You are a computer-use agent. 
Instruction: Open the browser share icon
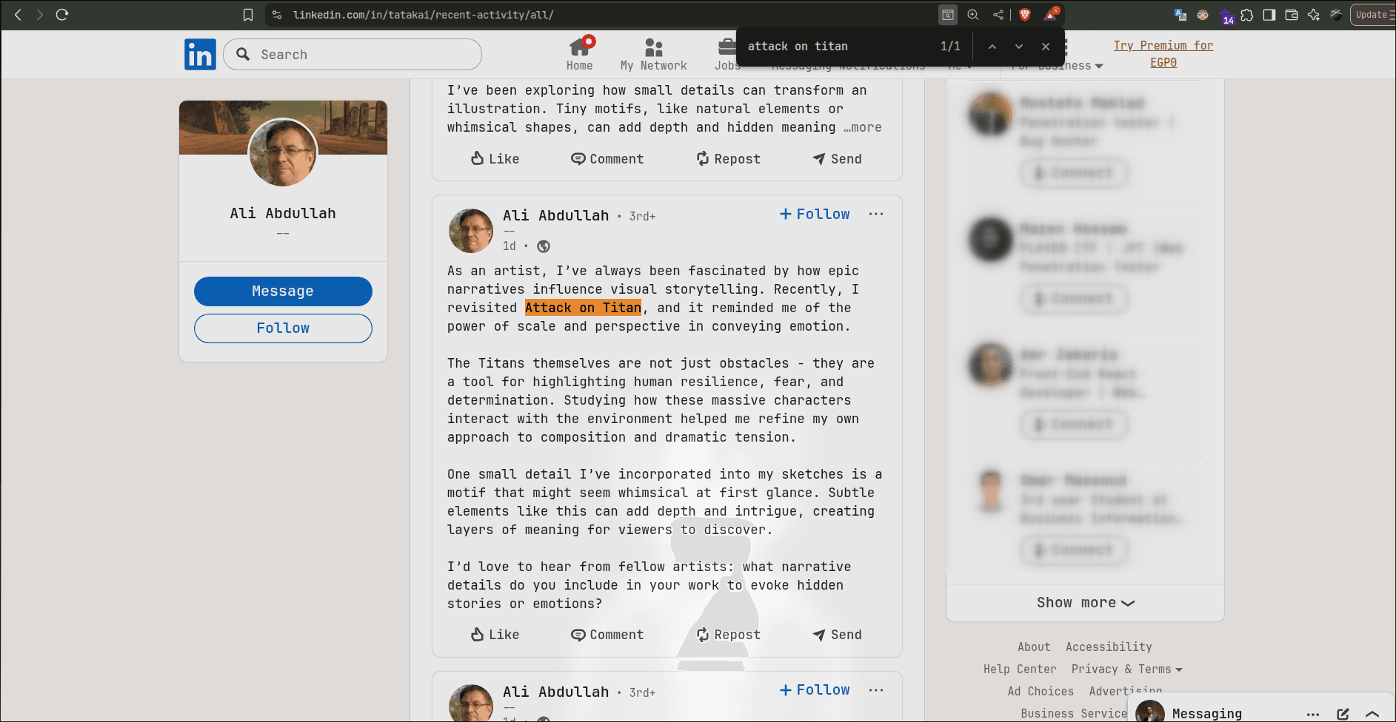(x=998, y=14)
